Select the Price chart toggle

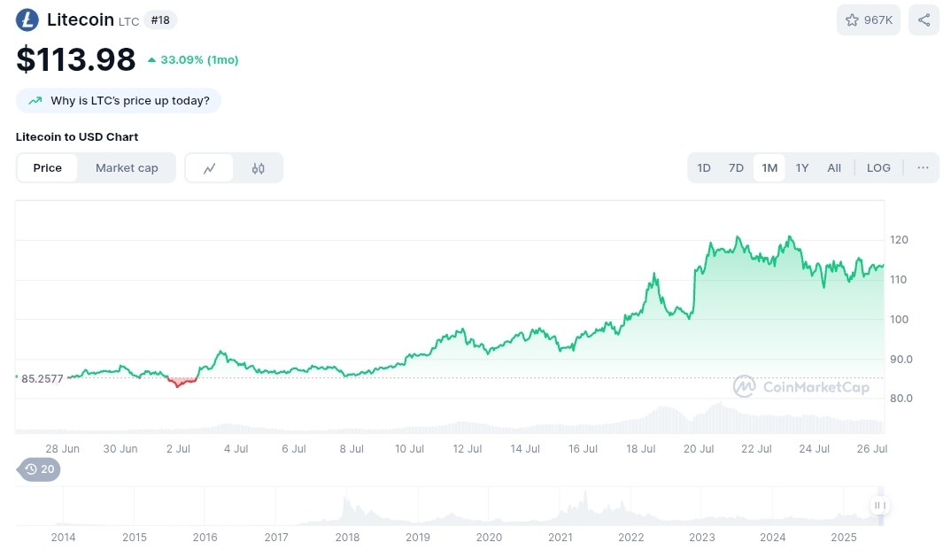point(48,168)
